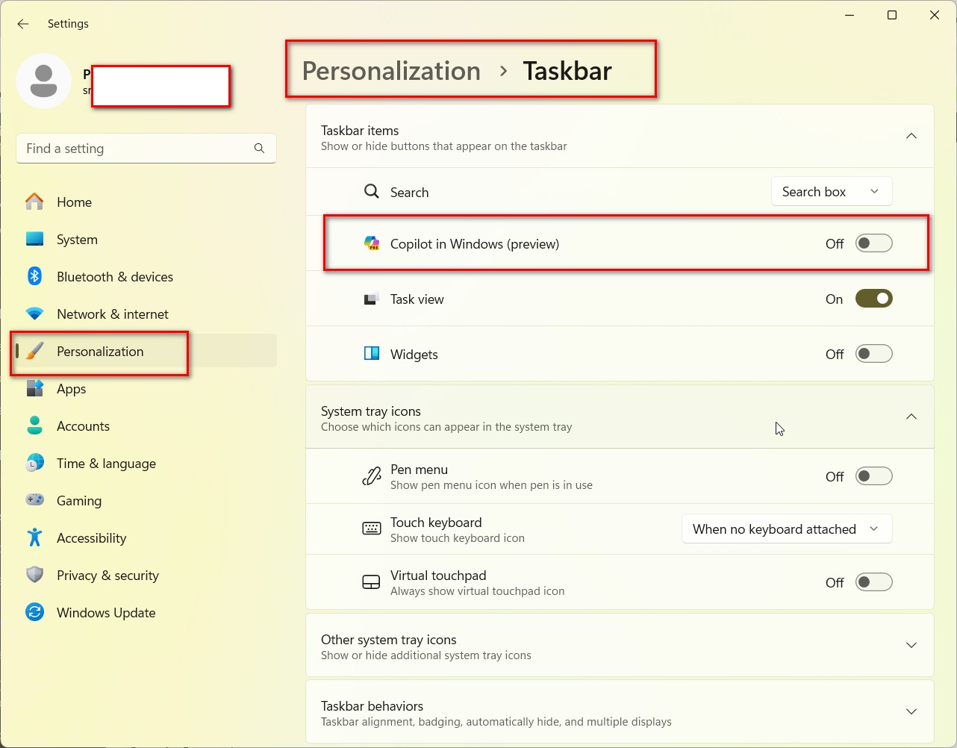This screenshot has height=748, width=957.
Task: Click the back arrow button
Action: [x=22, y=24]
